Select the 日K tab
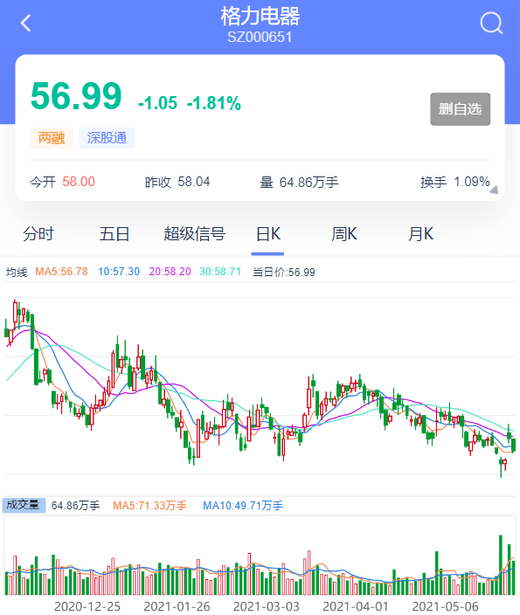This screenshot has height=615, width=520. tap(268, 234)
